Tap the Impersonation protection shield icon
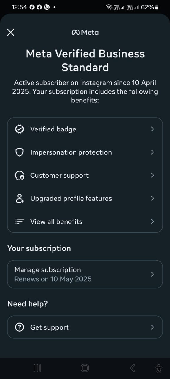 [x=19, y=152]
